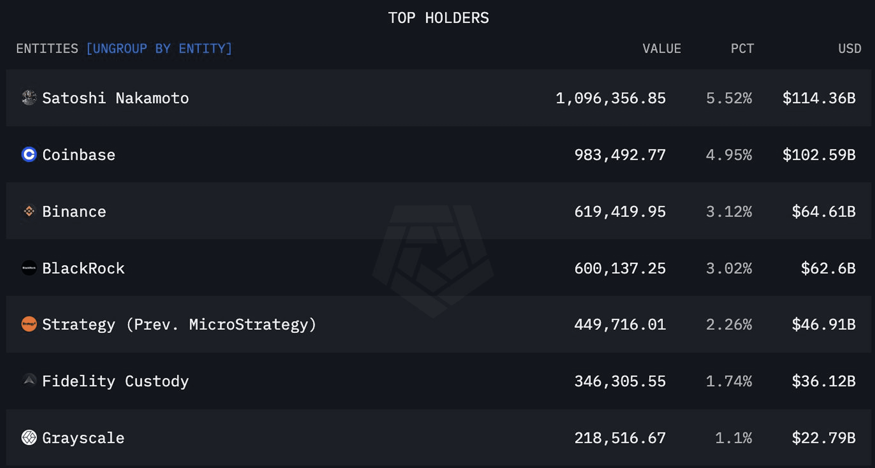Sort by the PCT column header
The image size is (875, 468).
pos(742,49)
